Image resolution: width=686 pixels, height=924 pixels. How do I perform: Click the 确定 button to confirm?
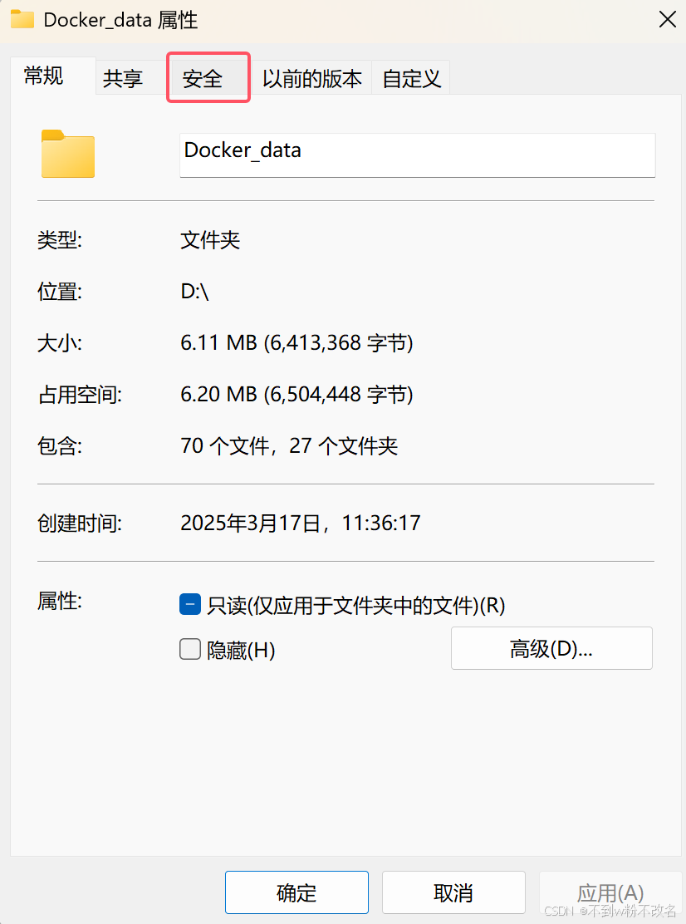(x=296, y=892)
